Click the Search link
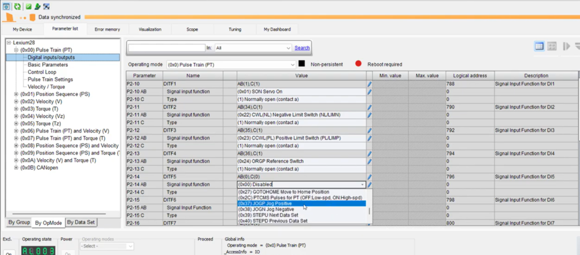Image resolution: width=580 pixels, height=255 pixels. point(302,48)
